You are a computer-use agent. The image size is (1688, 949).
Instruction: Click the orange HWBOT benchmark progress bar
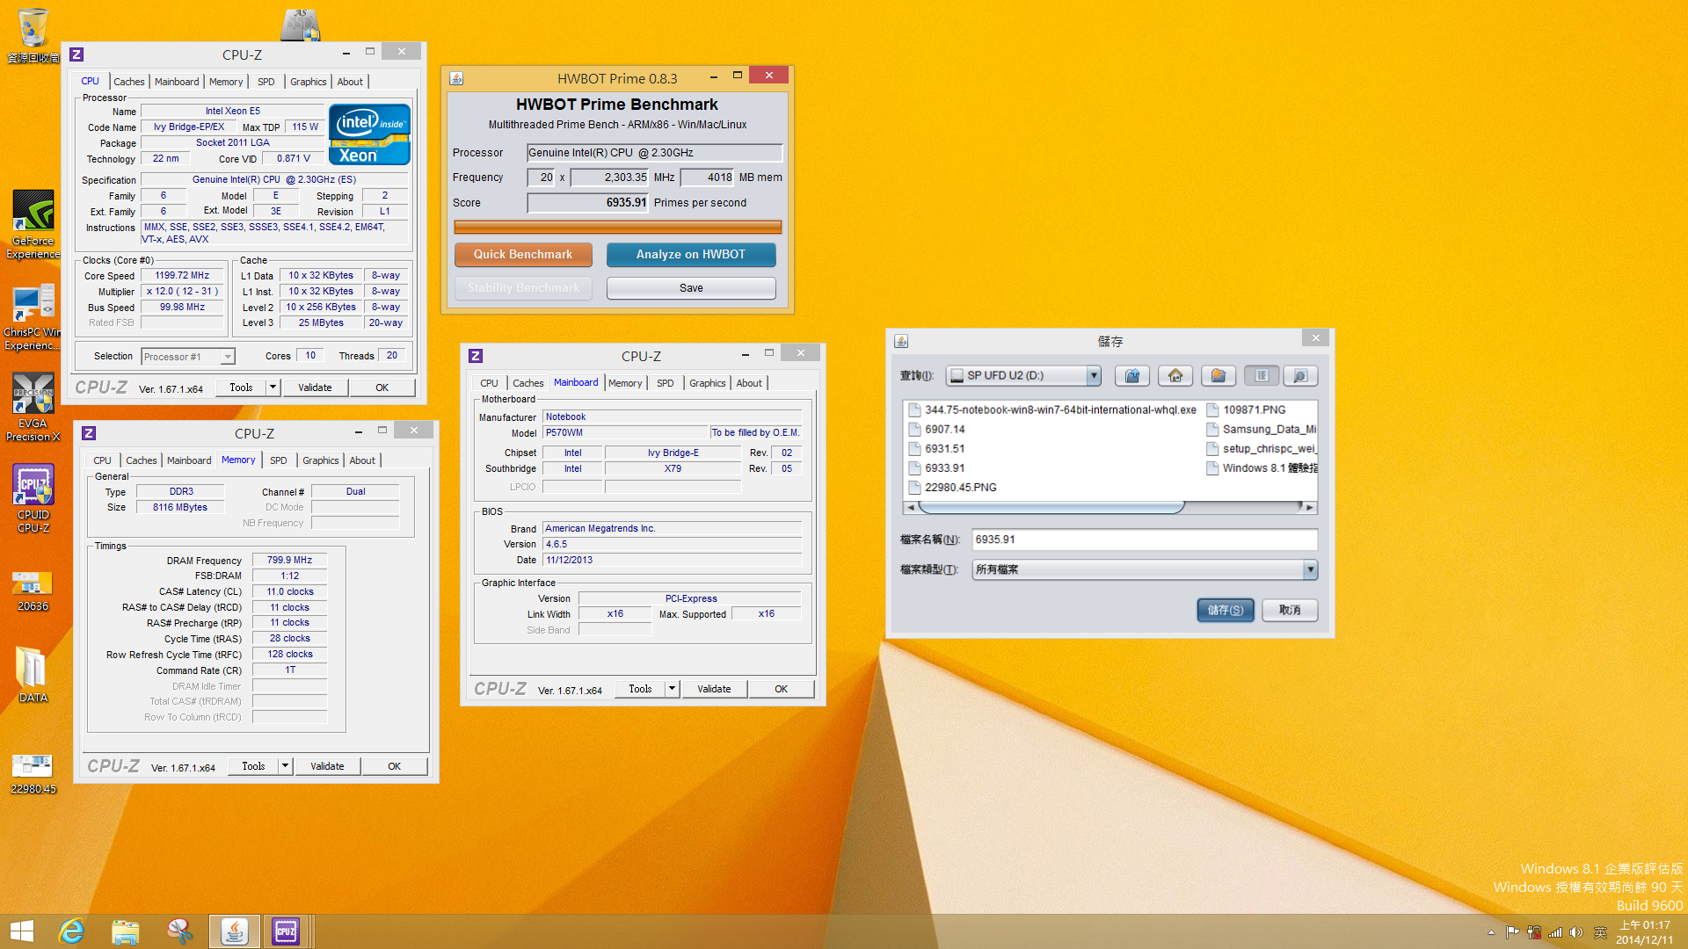(x=617, y=227)
